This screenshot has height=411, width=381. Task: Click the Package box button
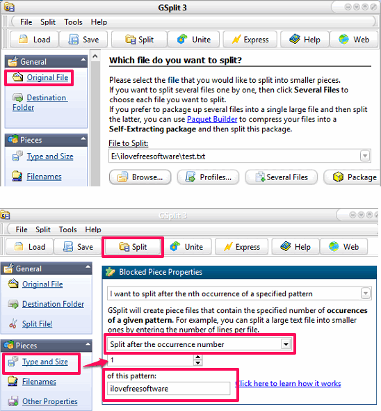coord(352,177)
